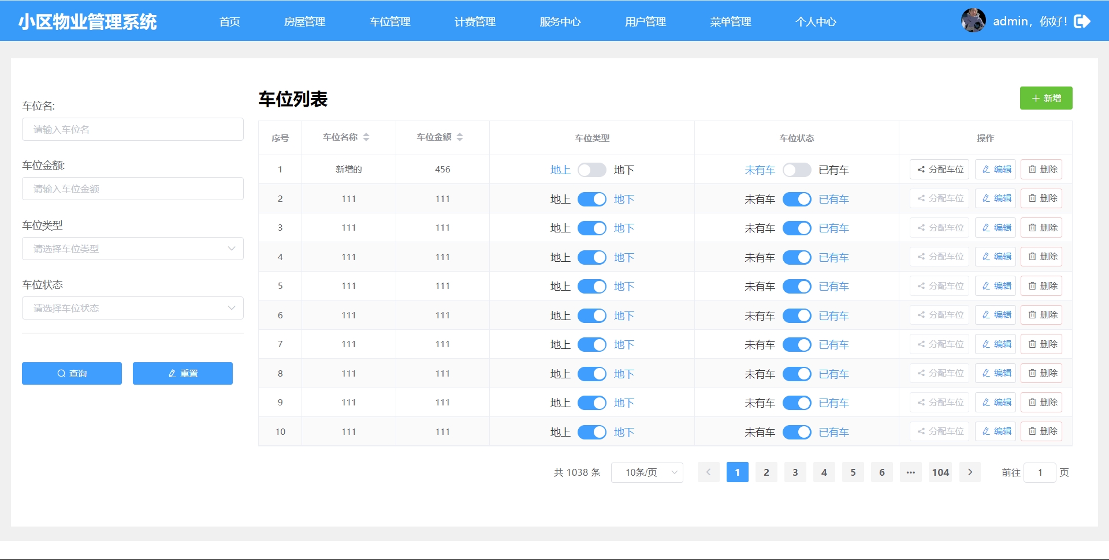Open 菜单管理 menu
The image size is (1109, 560).
pyautogui.click(x=731, y=21)
